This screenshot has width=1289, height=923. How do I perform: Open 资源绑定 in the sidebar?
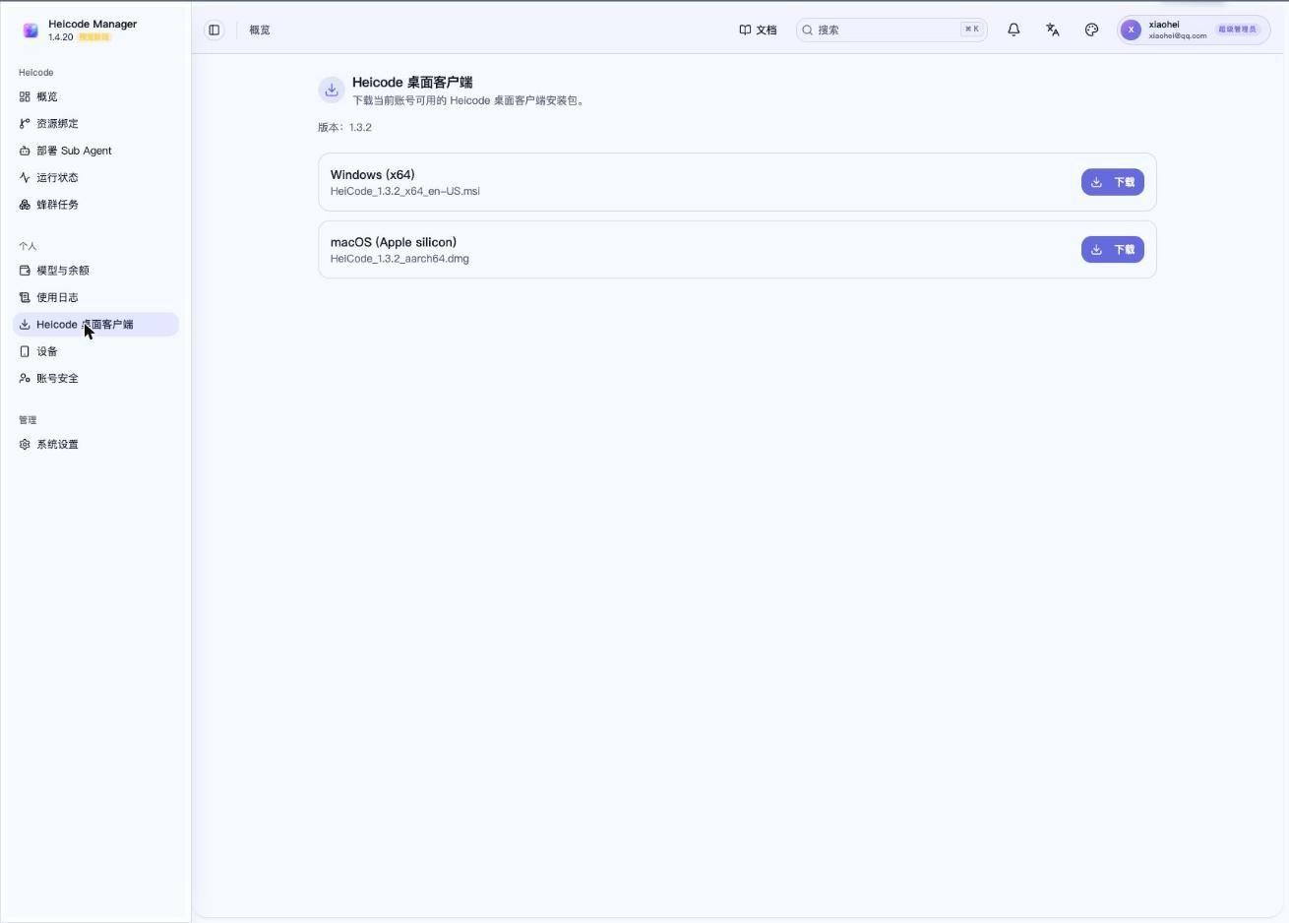click(95, 123)
